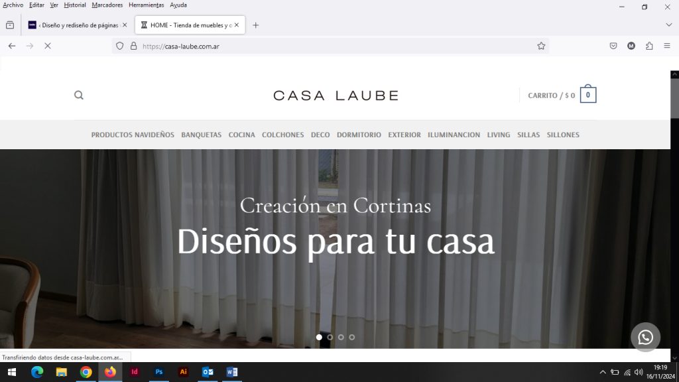Viewport: 679px width, 382px height.
Task: Open the CARRITO / $ 0 link
Action: coord(551,95)
